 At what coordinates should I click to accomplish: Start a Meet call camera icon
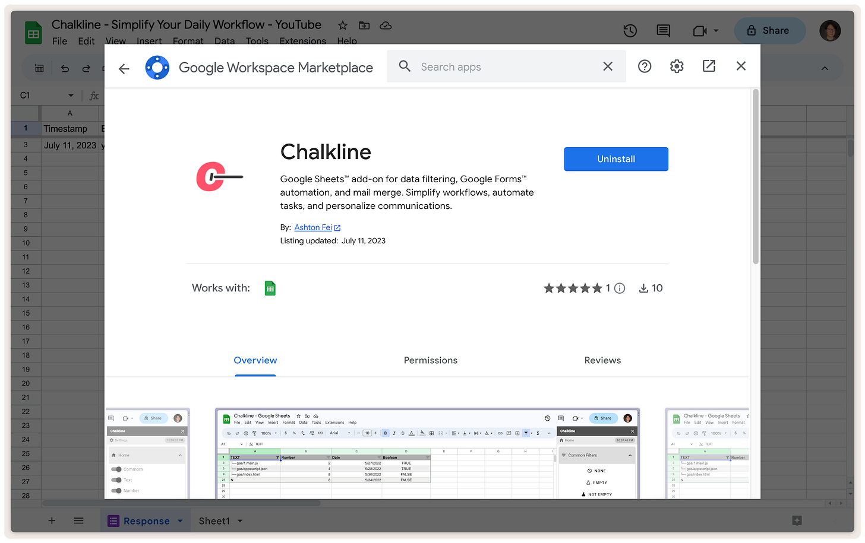pos(700,31)
